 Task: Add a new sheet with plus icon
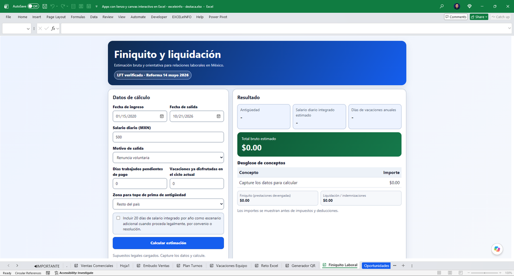click(x=403, y=265)
